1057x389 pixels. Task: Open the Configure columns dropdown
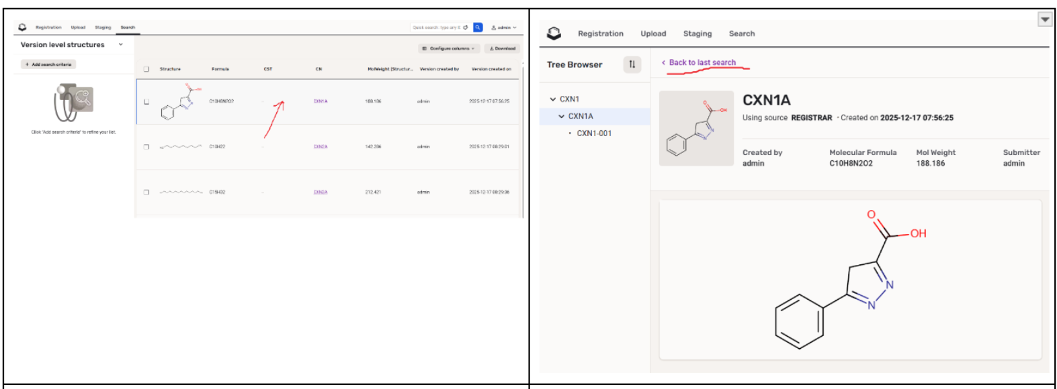click(448, 48)
